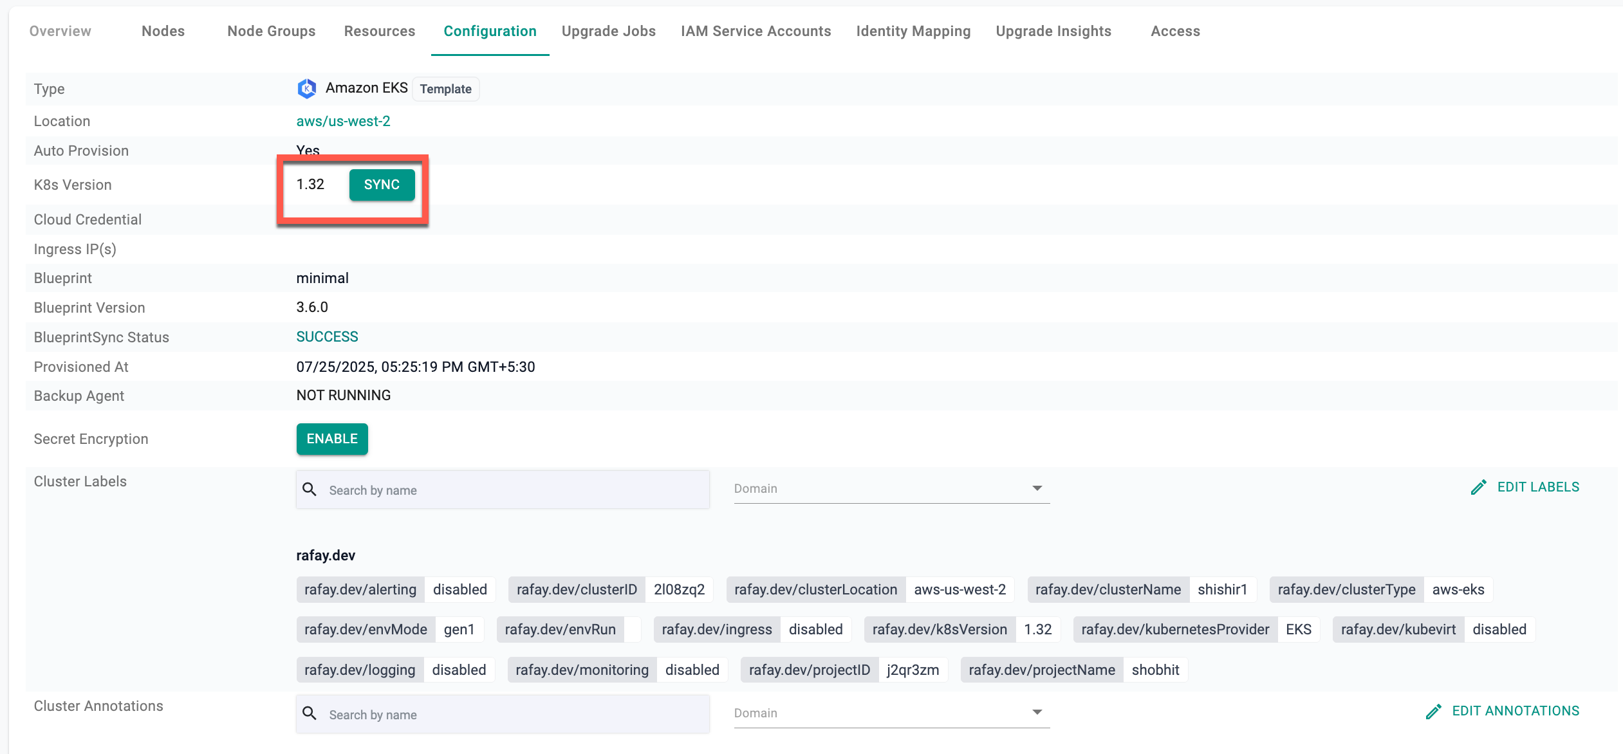Click the Auto Provision value Yes
The height and width of the screenshot is (754, 1623).
click(x=308, y=151)
